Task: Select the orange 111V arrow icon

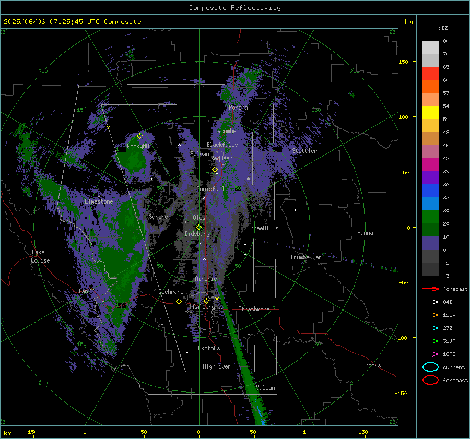Action: point(430,315)
